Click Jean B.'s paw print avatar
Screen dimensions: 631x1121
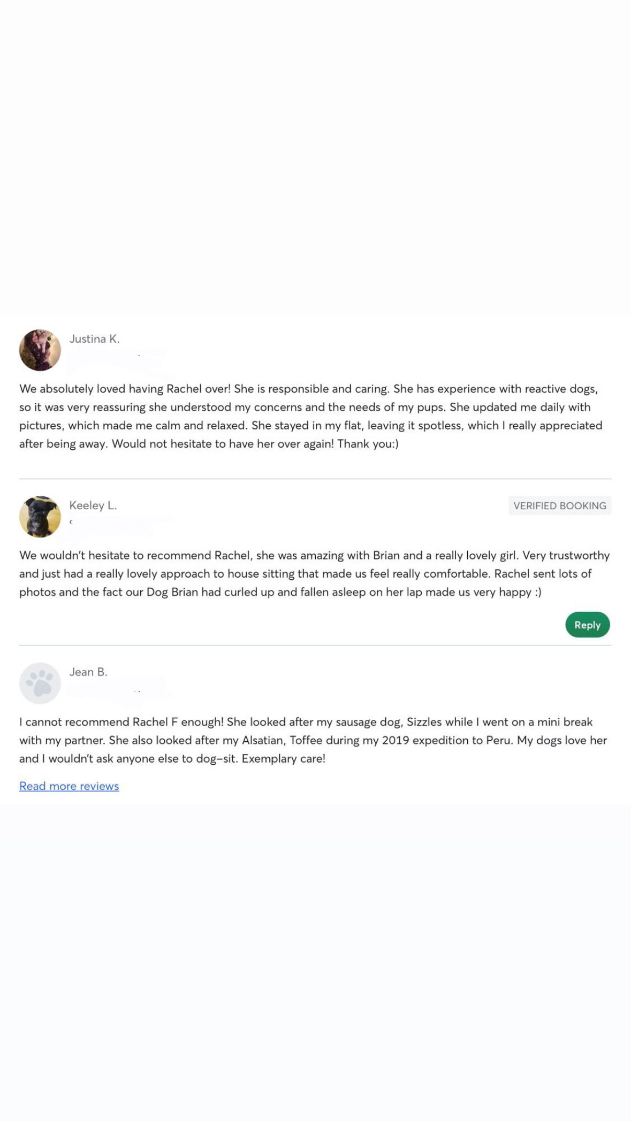click(x=40, y=683)
